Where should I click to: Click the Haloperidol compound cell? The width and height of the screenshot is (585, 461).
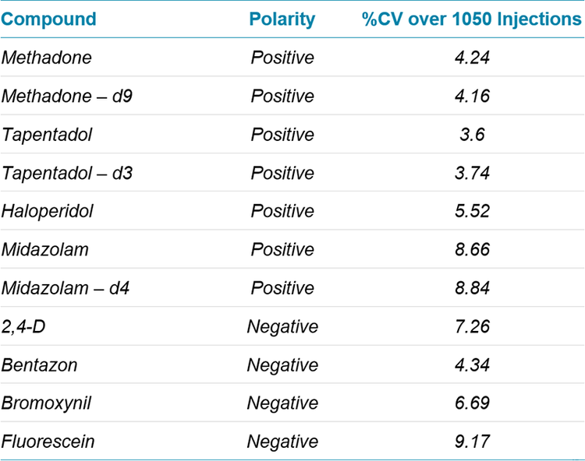coord(48,211)
